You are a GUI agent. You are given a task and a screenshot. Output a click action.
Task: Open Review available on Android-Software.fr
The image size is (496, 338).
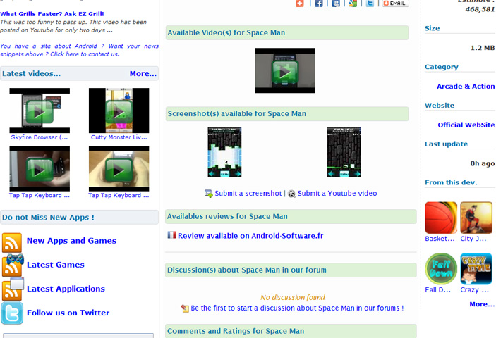pos(250,236)
